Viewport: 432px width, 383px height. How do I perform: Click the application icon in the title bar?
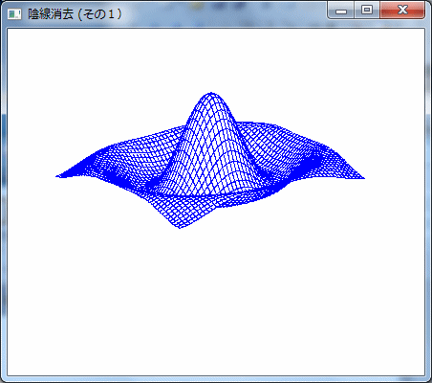[x=14, y=14]
